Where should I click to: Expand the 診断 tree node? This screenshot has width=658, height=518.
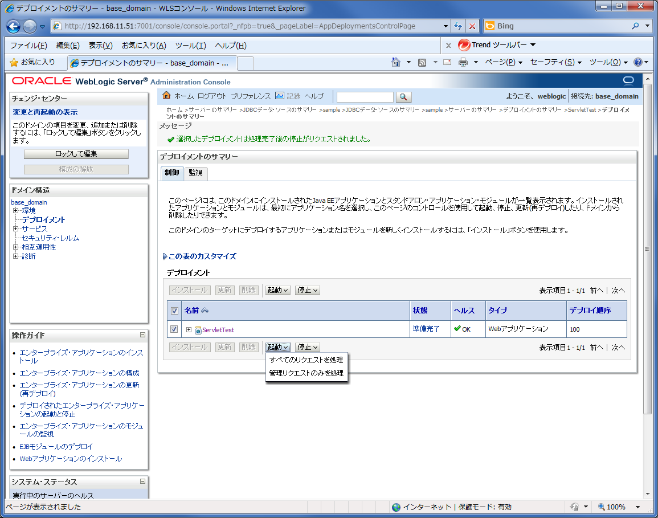pos(15,256)
